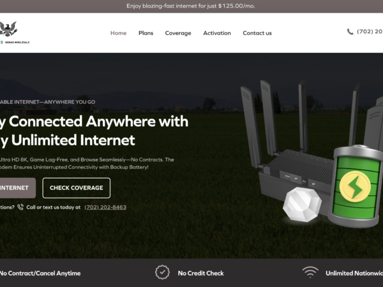Image resolution: width=383 pixels, height=287 pixels.
Task: Open the Plans page from navigation
Action: click(146, 33)
